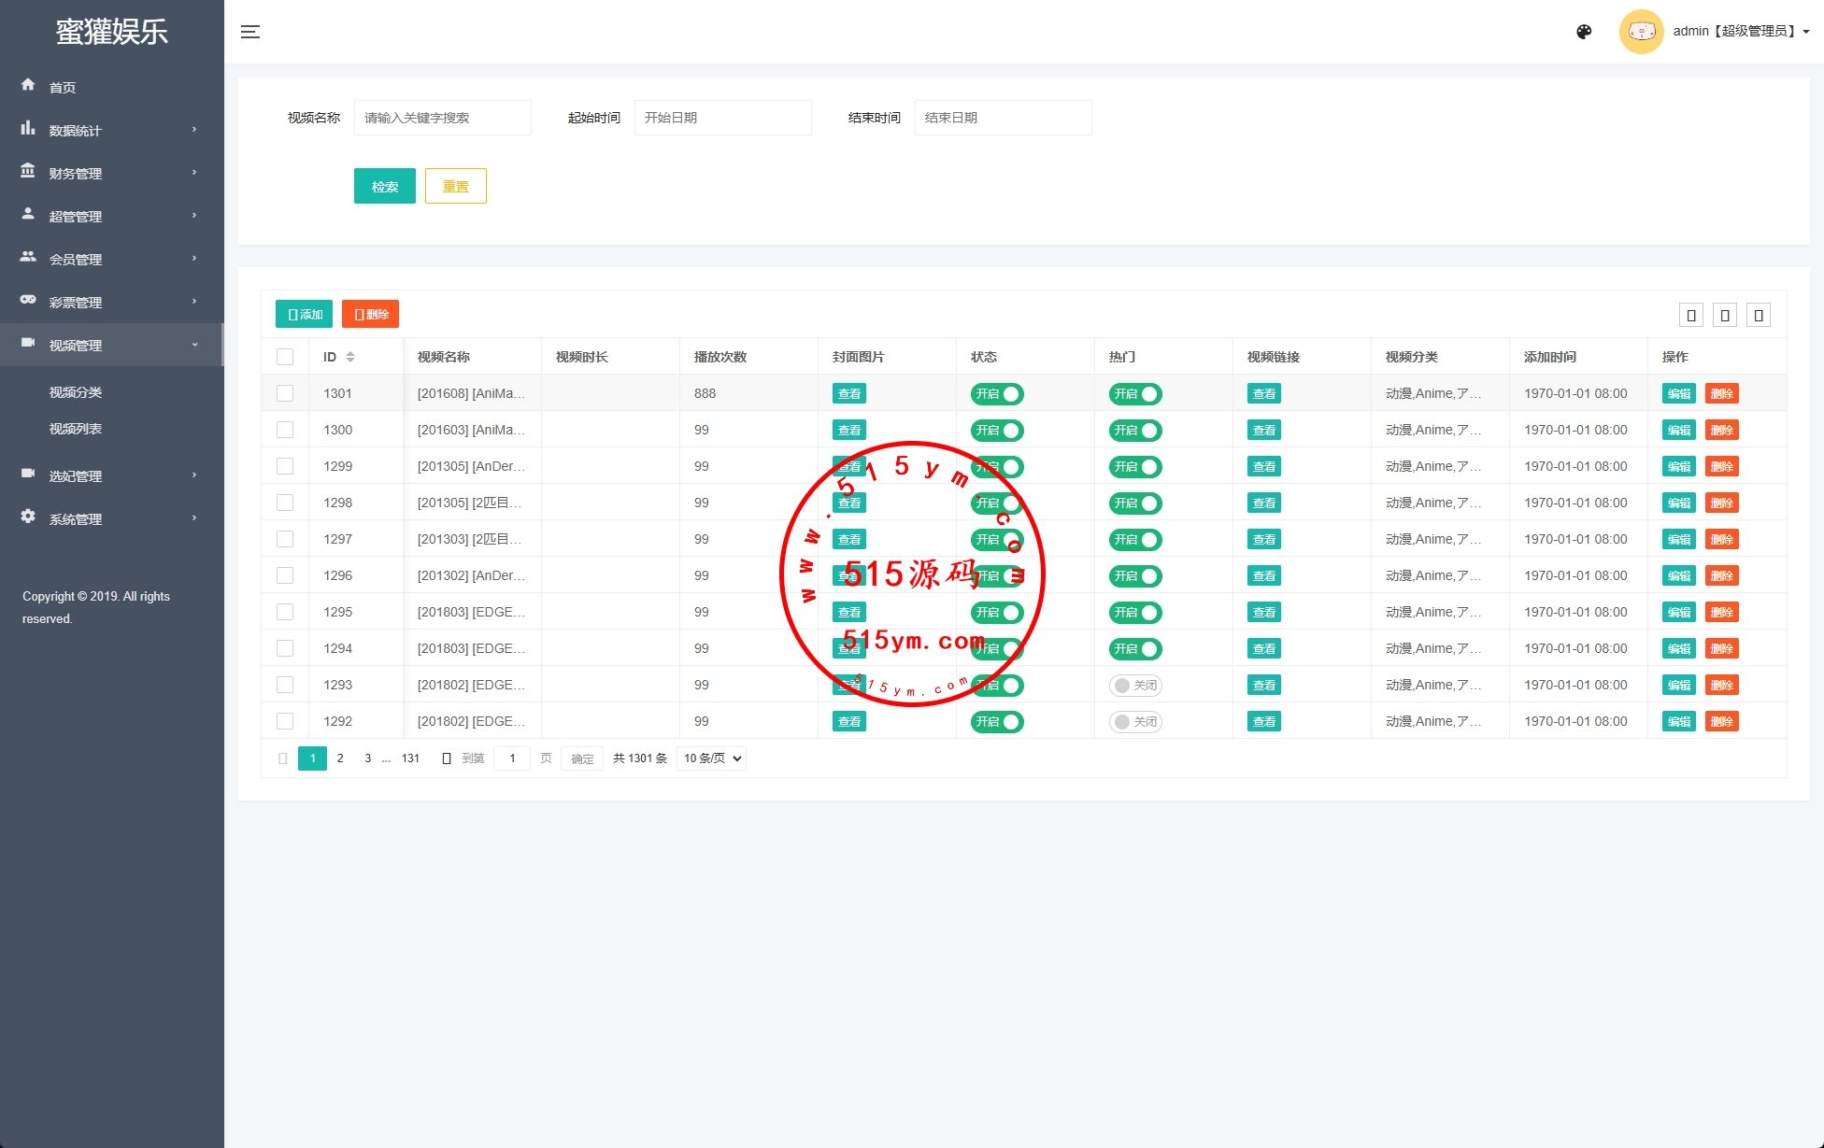Click the home icon for 首页
1824x1148 pixels.
28,85
